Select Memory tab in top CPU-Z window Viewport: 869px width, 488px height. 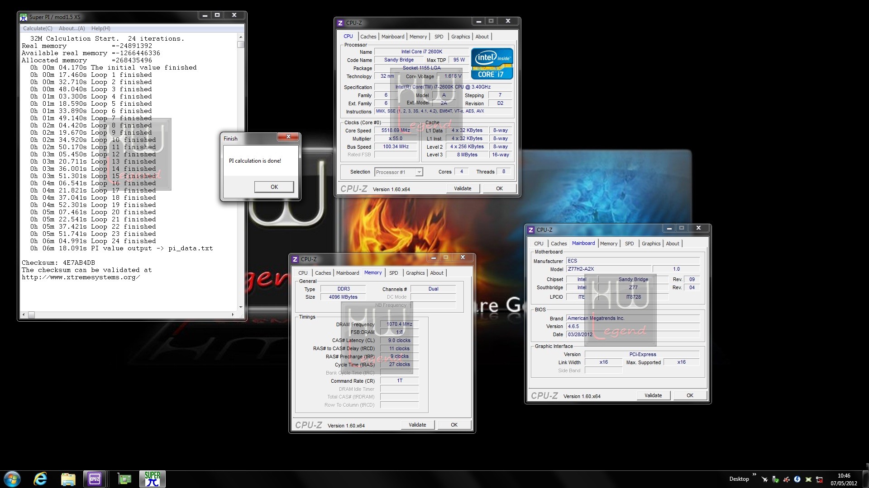(x=418, y=37)
